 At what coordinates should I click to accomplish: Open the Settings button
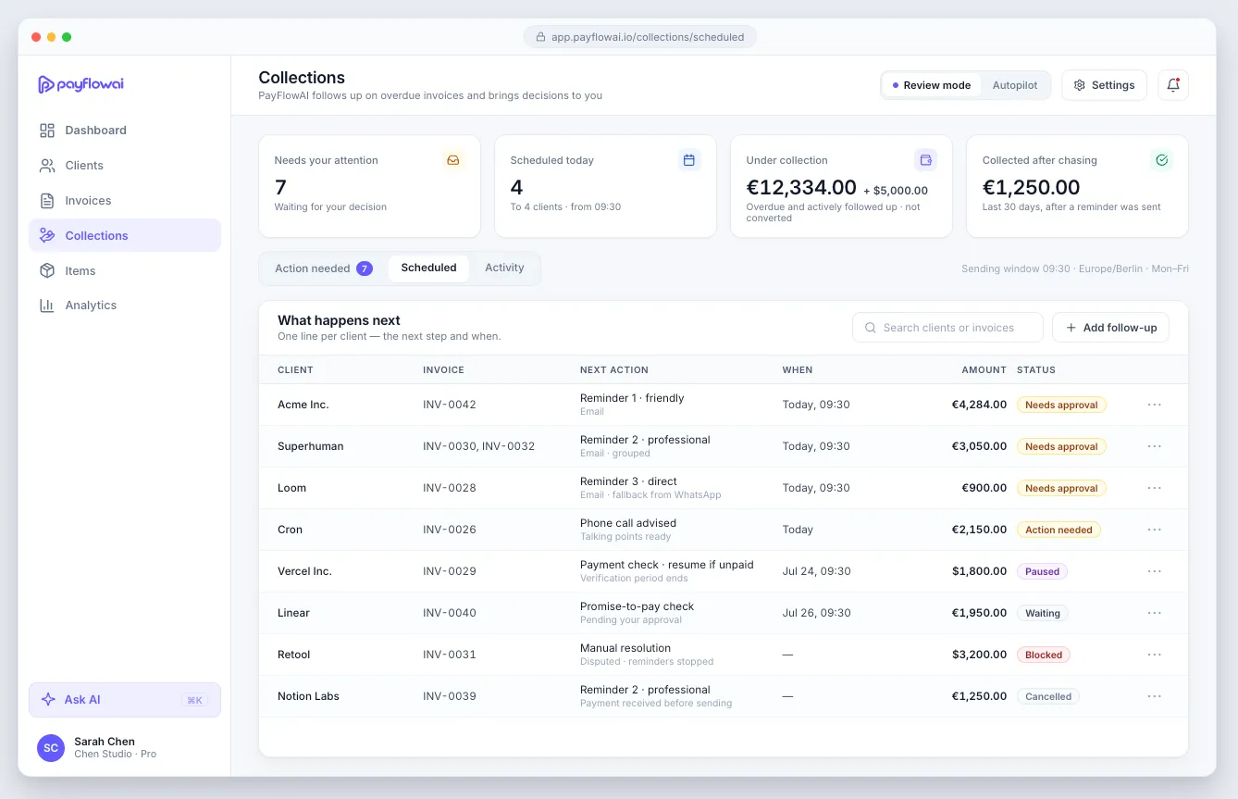coord(1104,85)
